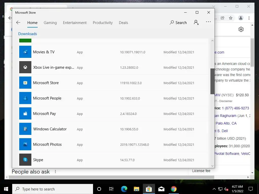The width and height of the screenshot is (259, 194).
Task: Open the action center notifications icon
Action: (251, 189)
